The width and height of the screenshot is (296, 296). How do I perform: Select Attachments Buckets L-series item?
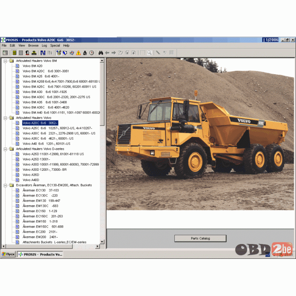pyautogui.click(x=54, y=242)
